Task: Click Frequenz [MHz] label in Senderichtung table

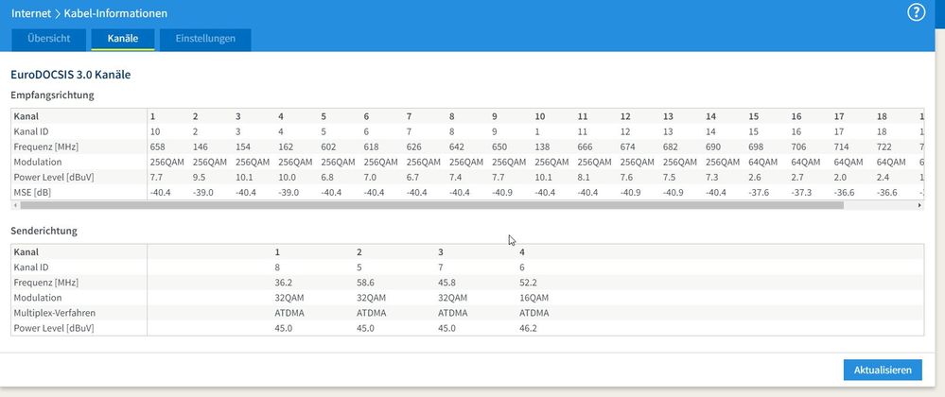Action: pyautogui.click(x=45, y=282)
